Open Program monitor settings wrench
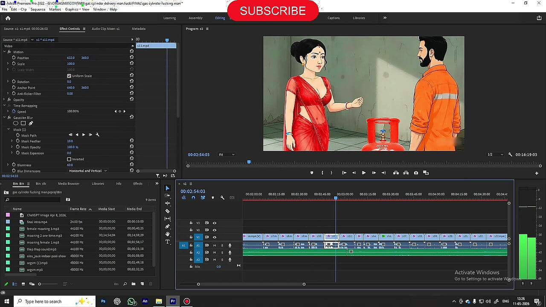The height and width of the screenshot is (307, 546). point(510,154)
